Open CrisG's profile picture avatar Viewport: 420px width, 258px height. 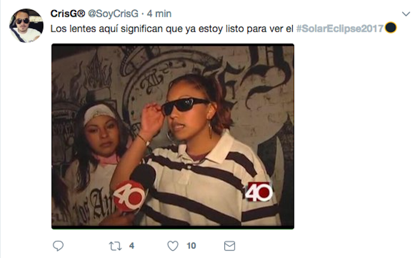(26, 26)
